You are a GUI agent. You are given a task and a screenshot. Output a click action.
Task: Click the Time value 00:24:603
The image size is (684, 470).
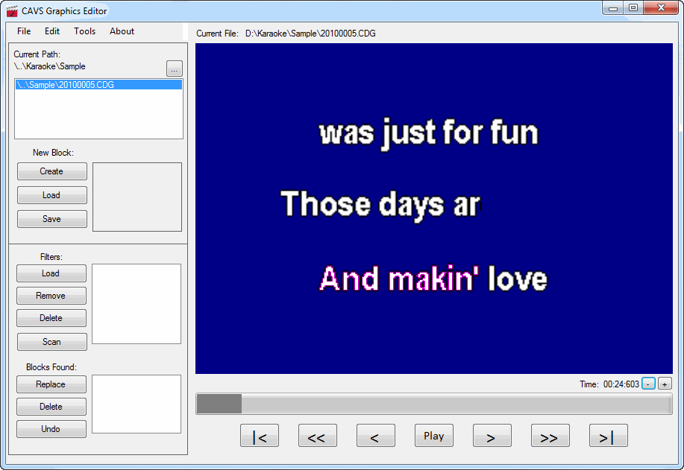click(621, 384)
